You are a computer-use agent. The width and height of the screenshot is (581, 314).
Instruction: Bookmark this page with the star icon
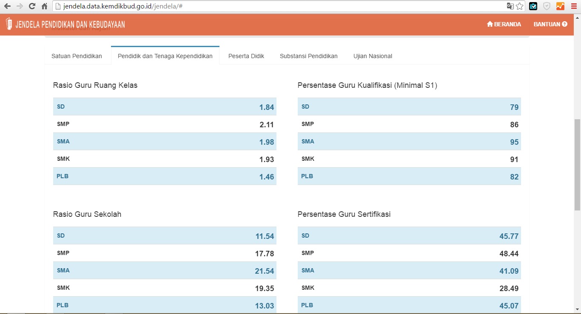[x=519, y=6]
